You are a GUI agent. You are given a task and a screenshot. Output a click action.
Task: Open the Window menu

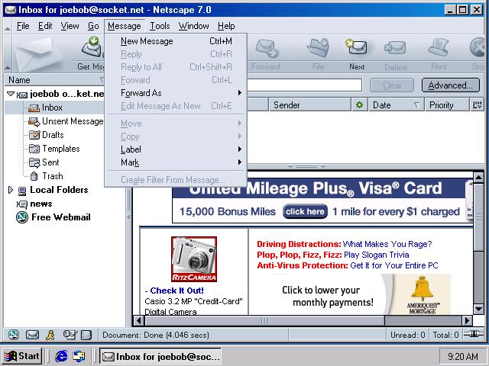tap(193, 26)
